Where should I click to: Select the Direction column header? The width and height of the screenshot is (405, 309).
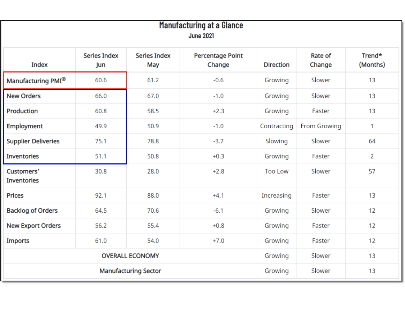pos(276,64)
